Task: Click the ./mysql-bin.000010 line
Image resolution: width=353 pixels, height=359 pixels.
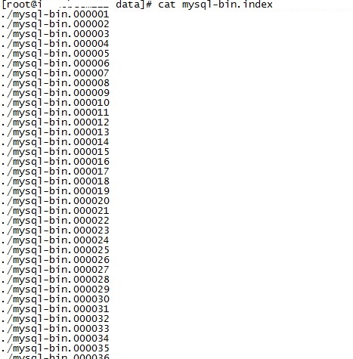Action: pos(55,103)
